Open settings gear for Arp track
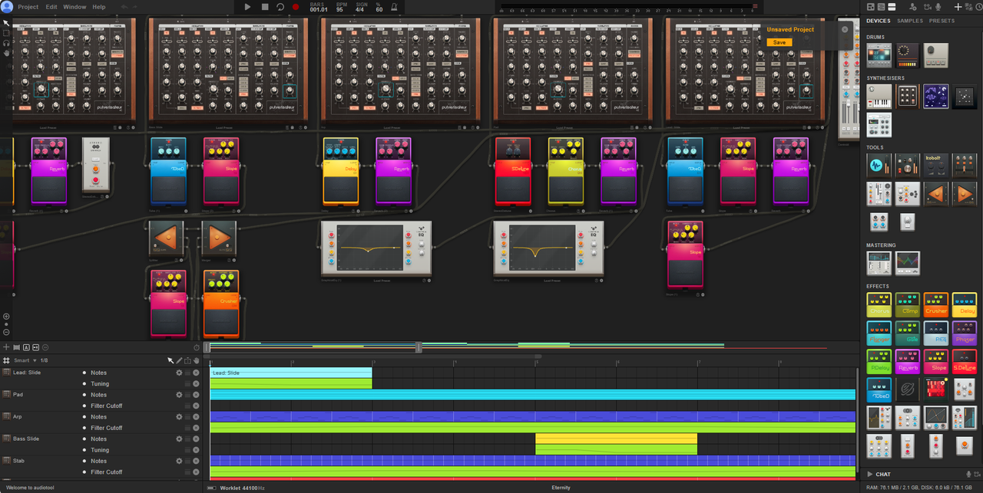The height and width of the screenshot is (493, 983). click(178, 417)
